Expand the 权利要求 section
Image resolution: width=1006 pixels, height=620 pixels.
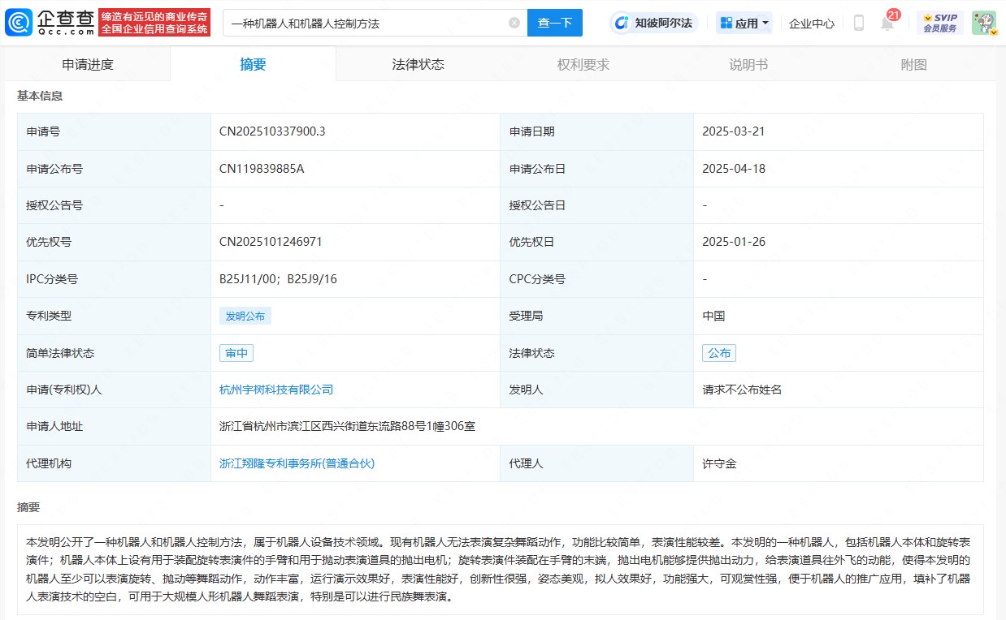coord(582,63)
